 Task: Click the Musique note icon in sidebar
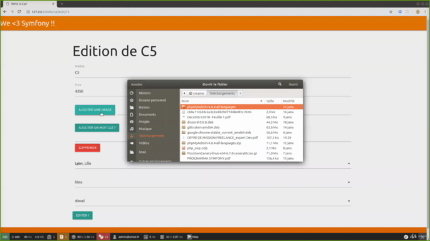click(132, 129)
